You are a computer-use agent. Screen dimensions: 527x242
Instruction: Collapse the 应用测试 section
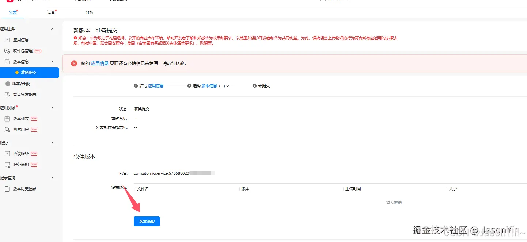coord(52,108)
